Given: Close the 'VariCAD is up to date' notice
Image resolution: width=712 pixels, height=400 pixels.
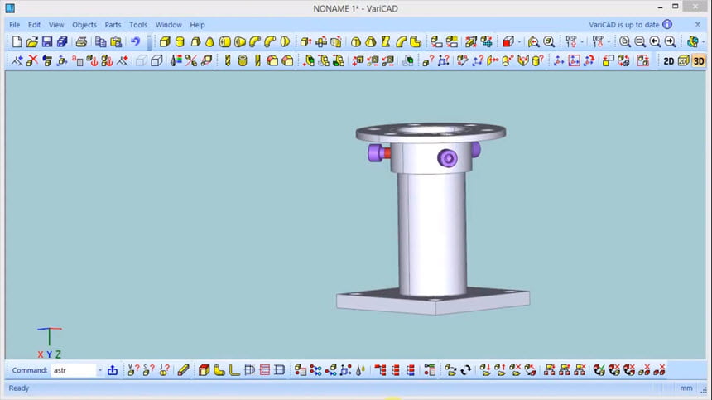Looking at the screenshot, I should (698, 25).
